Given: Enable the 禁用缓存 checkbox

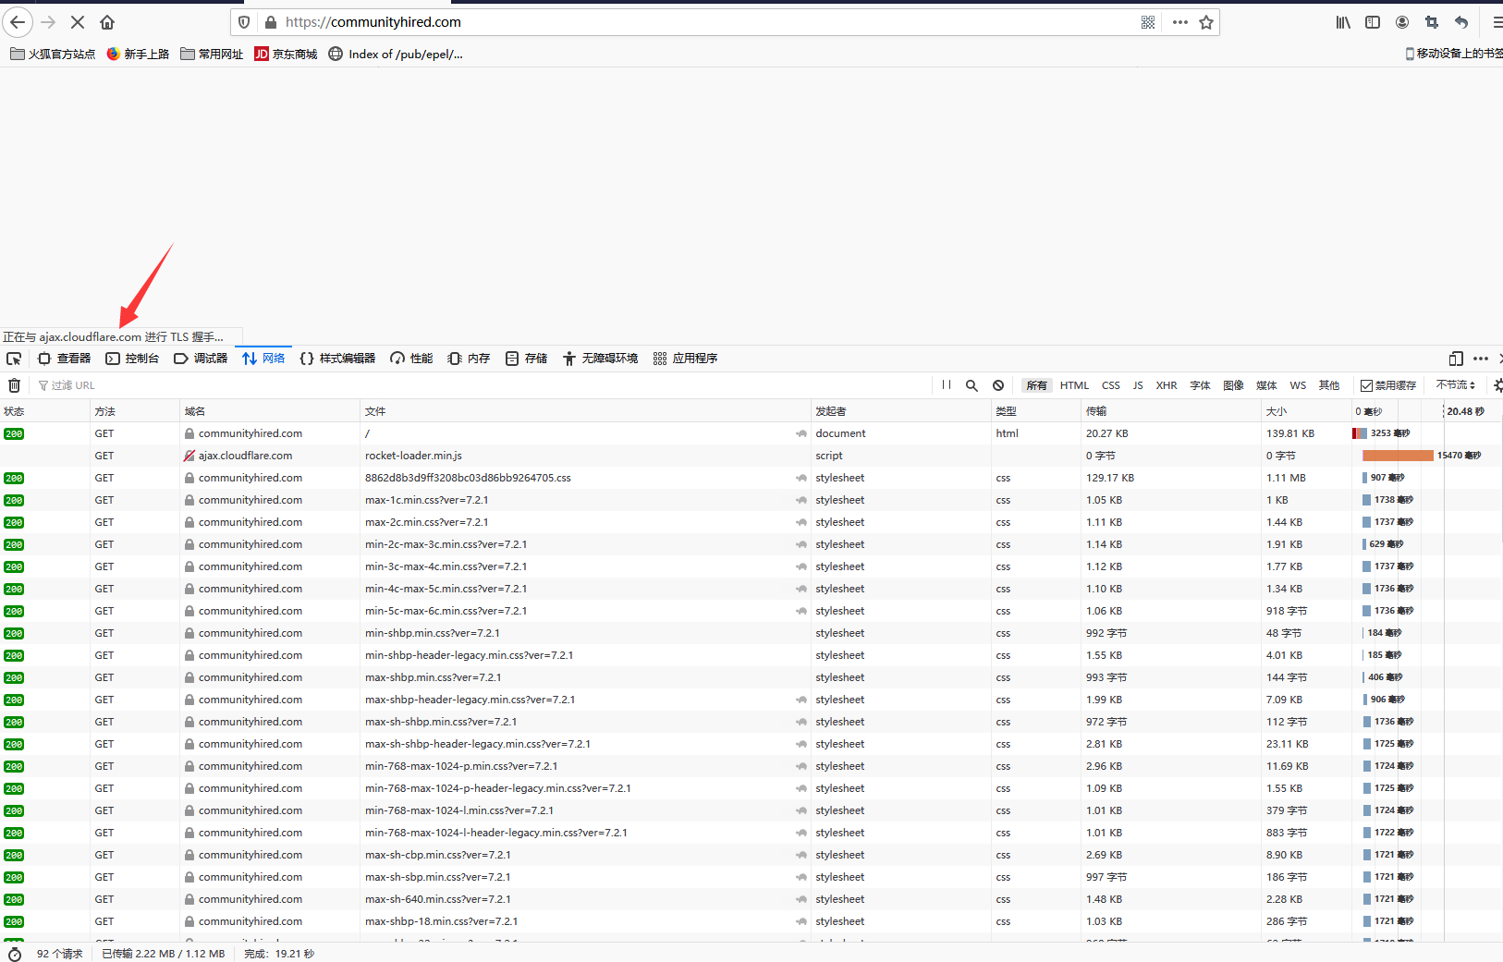Looking at the screenshot, I should pos(1366,385).
